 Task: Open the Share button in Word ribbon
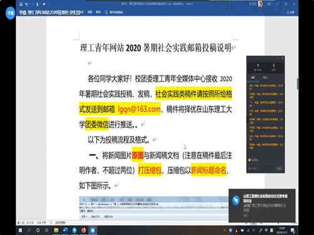(x=290, y=13)
